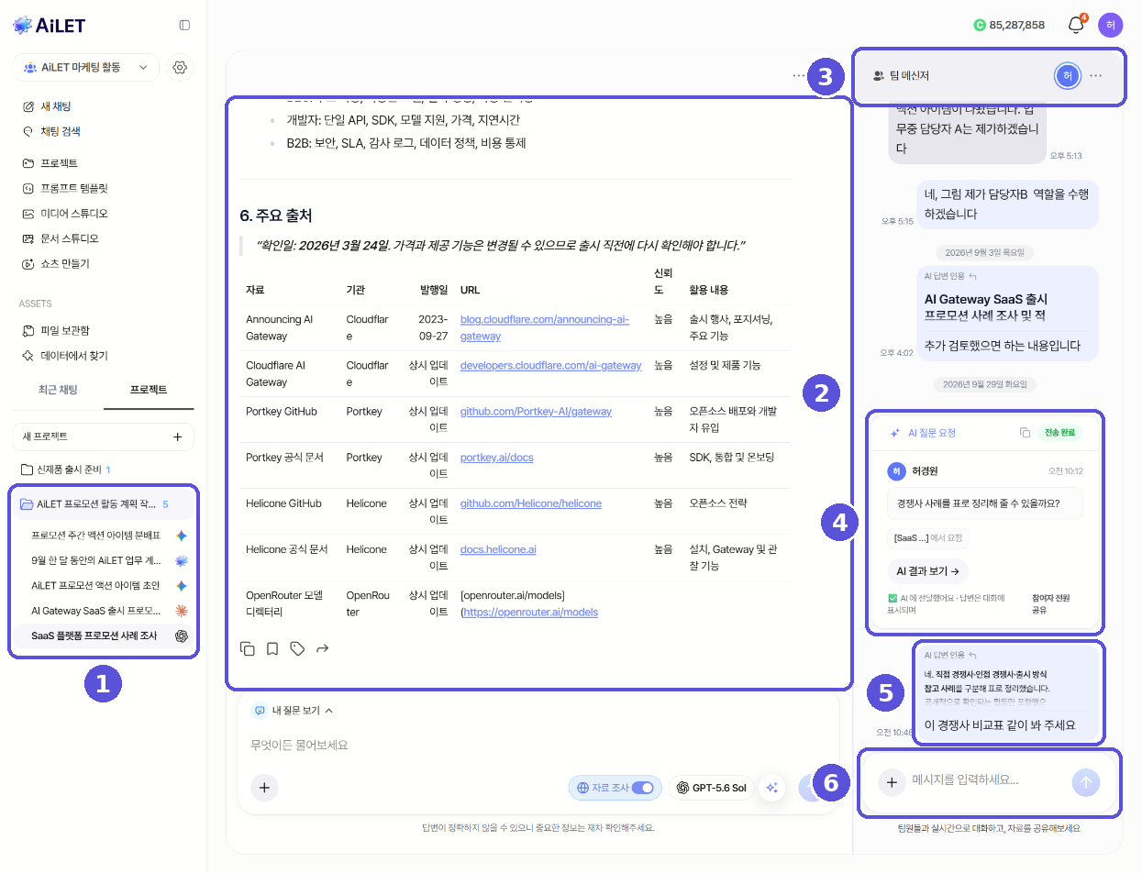Click the message 이 경쟁사 비교표 같이 봐 주세요
This screenshot has width=1142, height=873.
(1001, 724)
